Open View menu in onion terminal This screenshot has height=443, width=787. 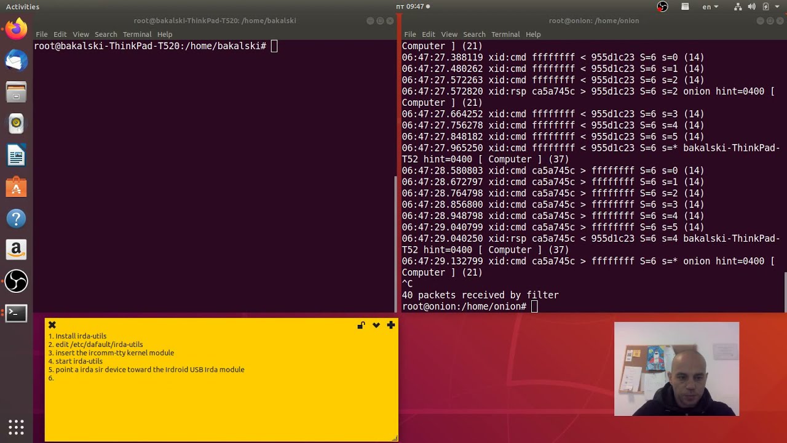[449, 34]
